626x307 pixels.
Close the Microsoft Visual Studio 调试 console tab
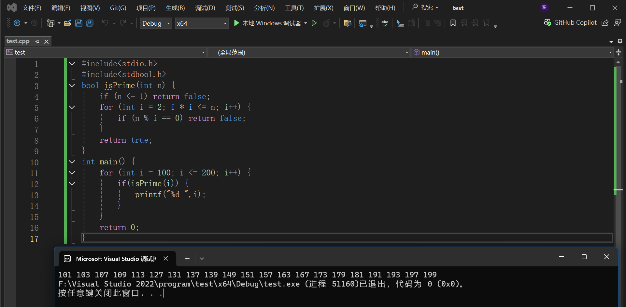(166, 258)
